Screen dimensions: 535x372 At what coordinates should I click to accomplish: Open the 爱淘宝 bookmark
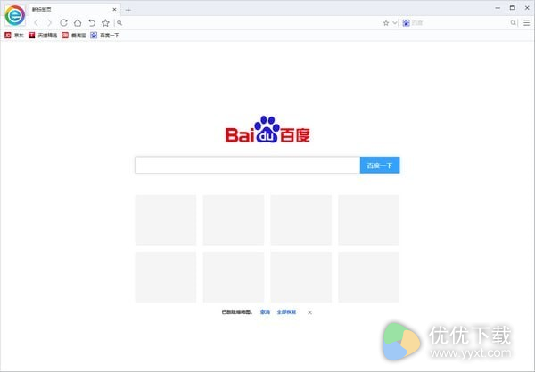pos(74,35)
